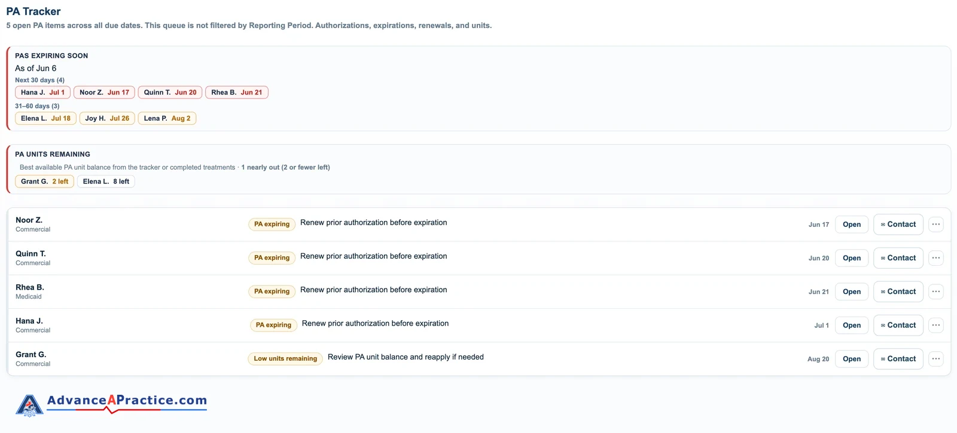Open more options for Hana J. row
The width and height of the screenshot is (957, 433).
point(936,325)
